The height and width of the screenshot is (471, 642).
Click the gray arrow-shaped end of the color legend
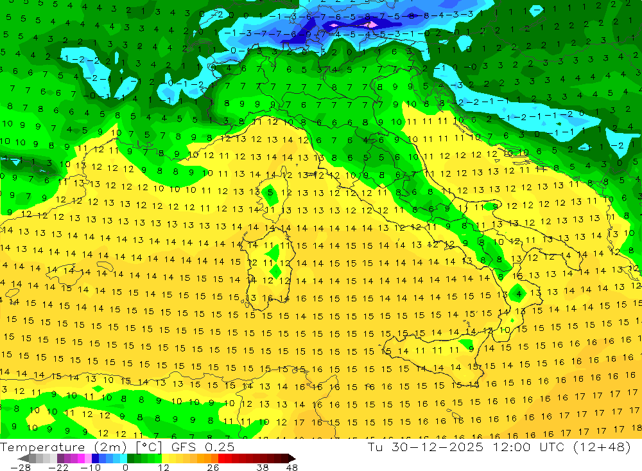coord(23,458)
